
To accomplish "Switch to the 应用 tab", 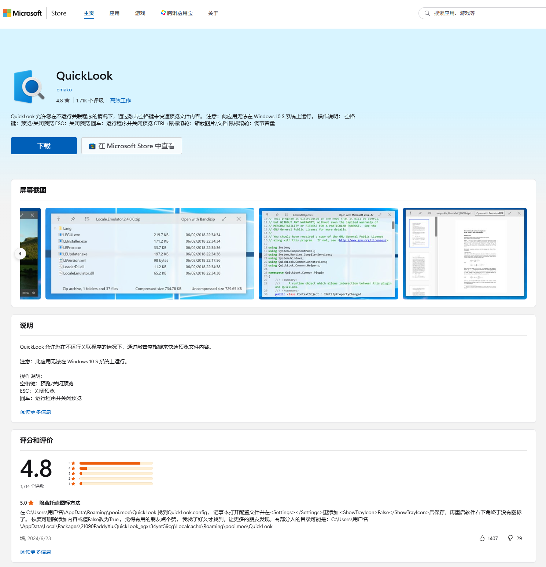I will coord(114,13).
